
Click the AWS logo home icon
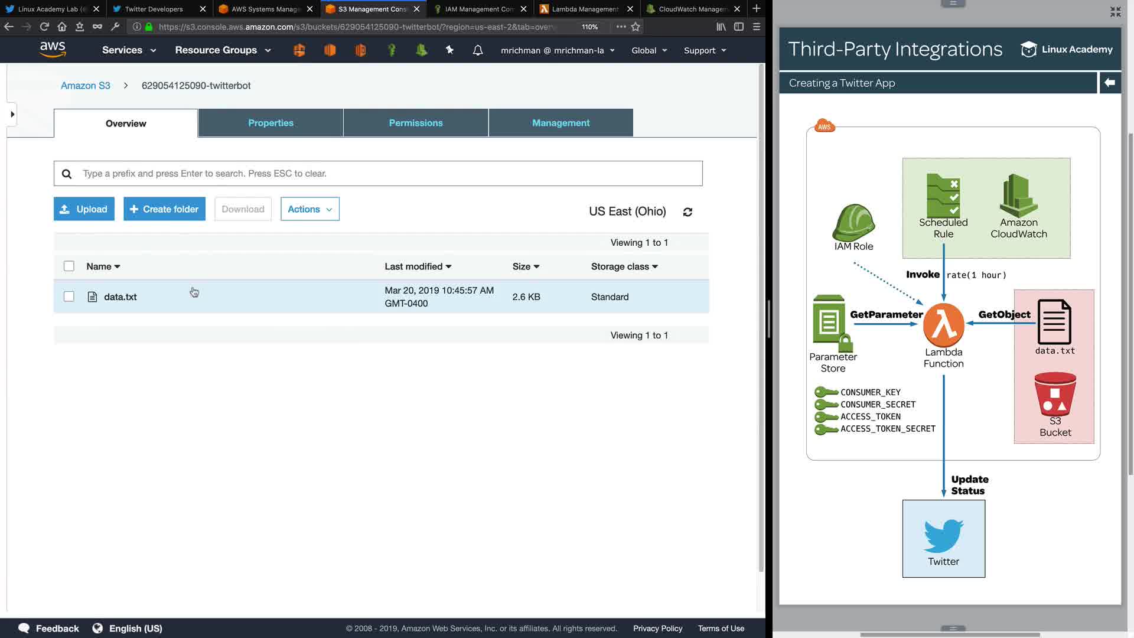point(53,50)
